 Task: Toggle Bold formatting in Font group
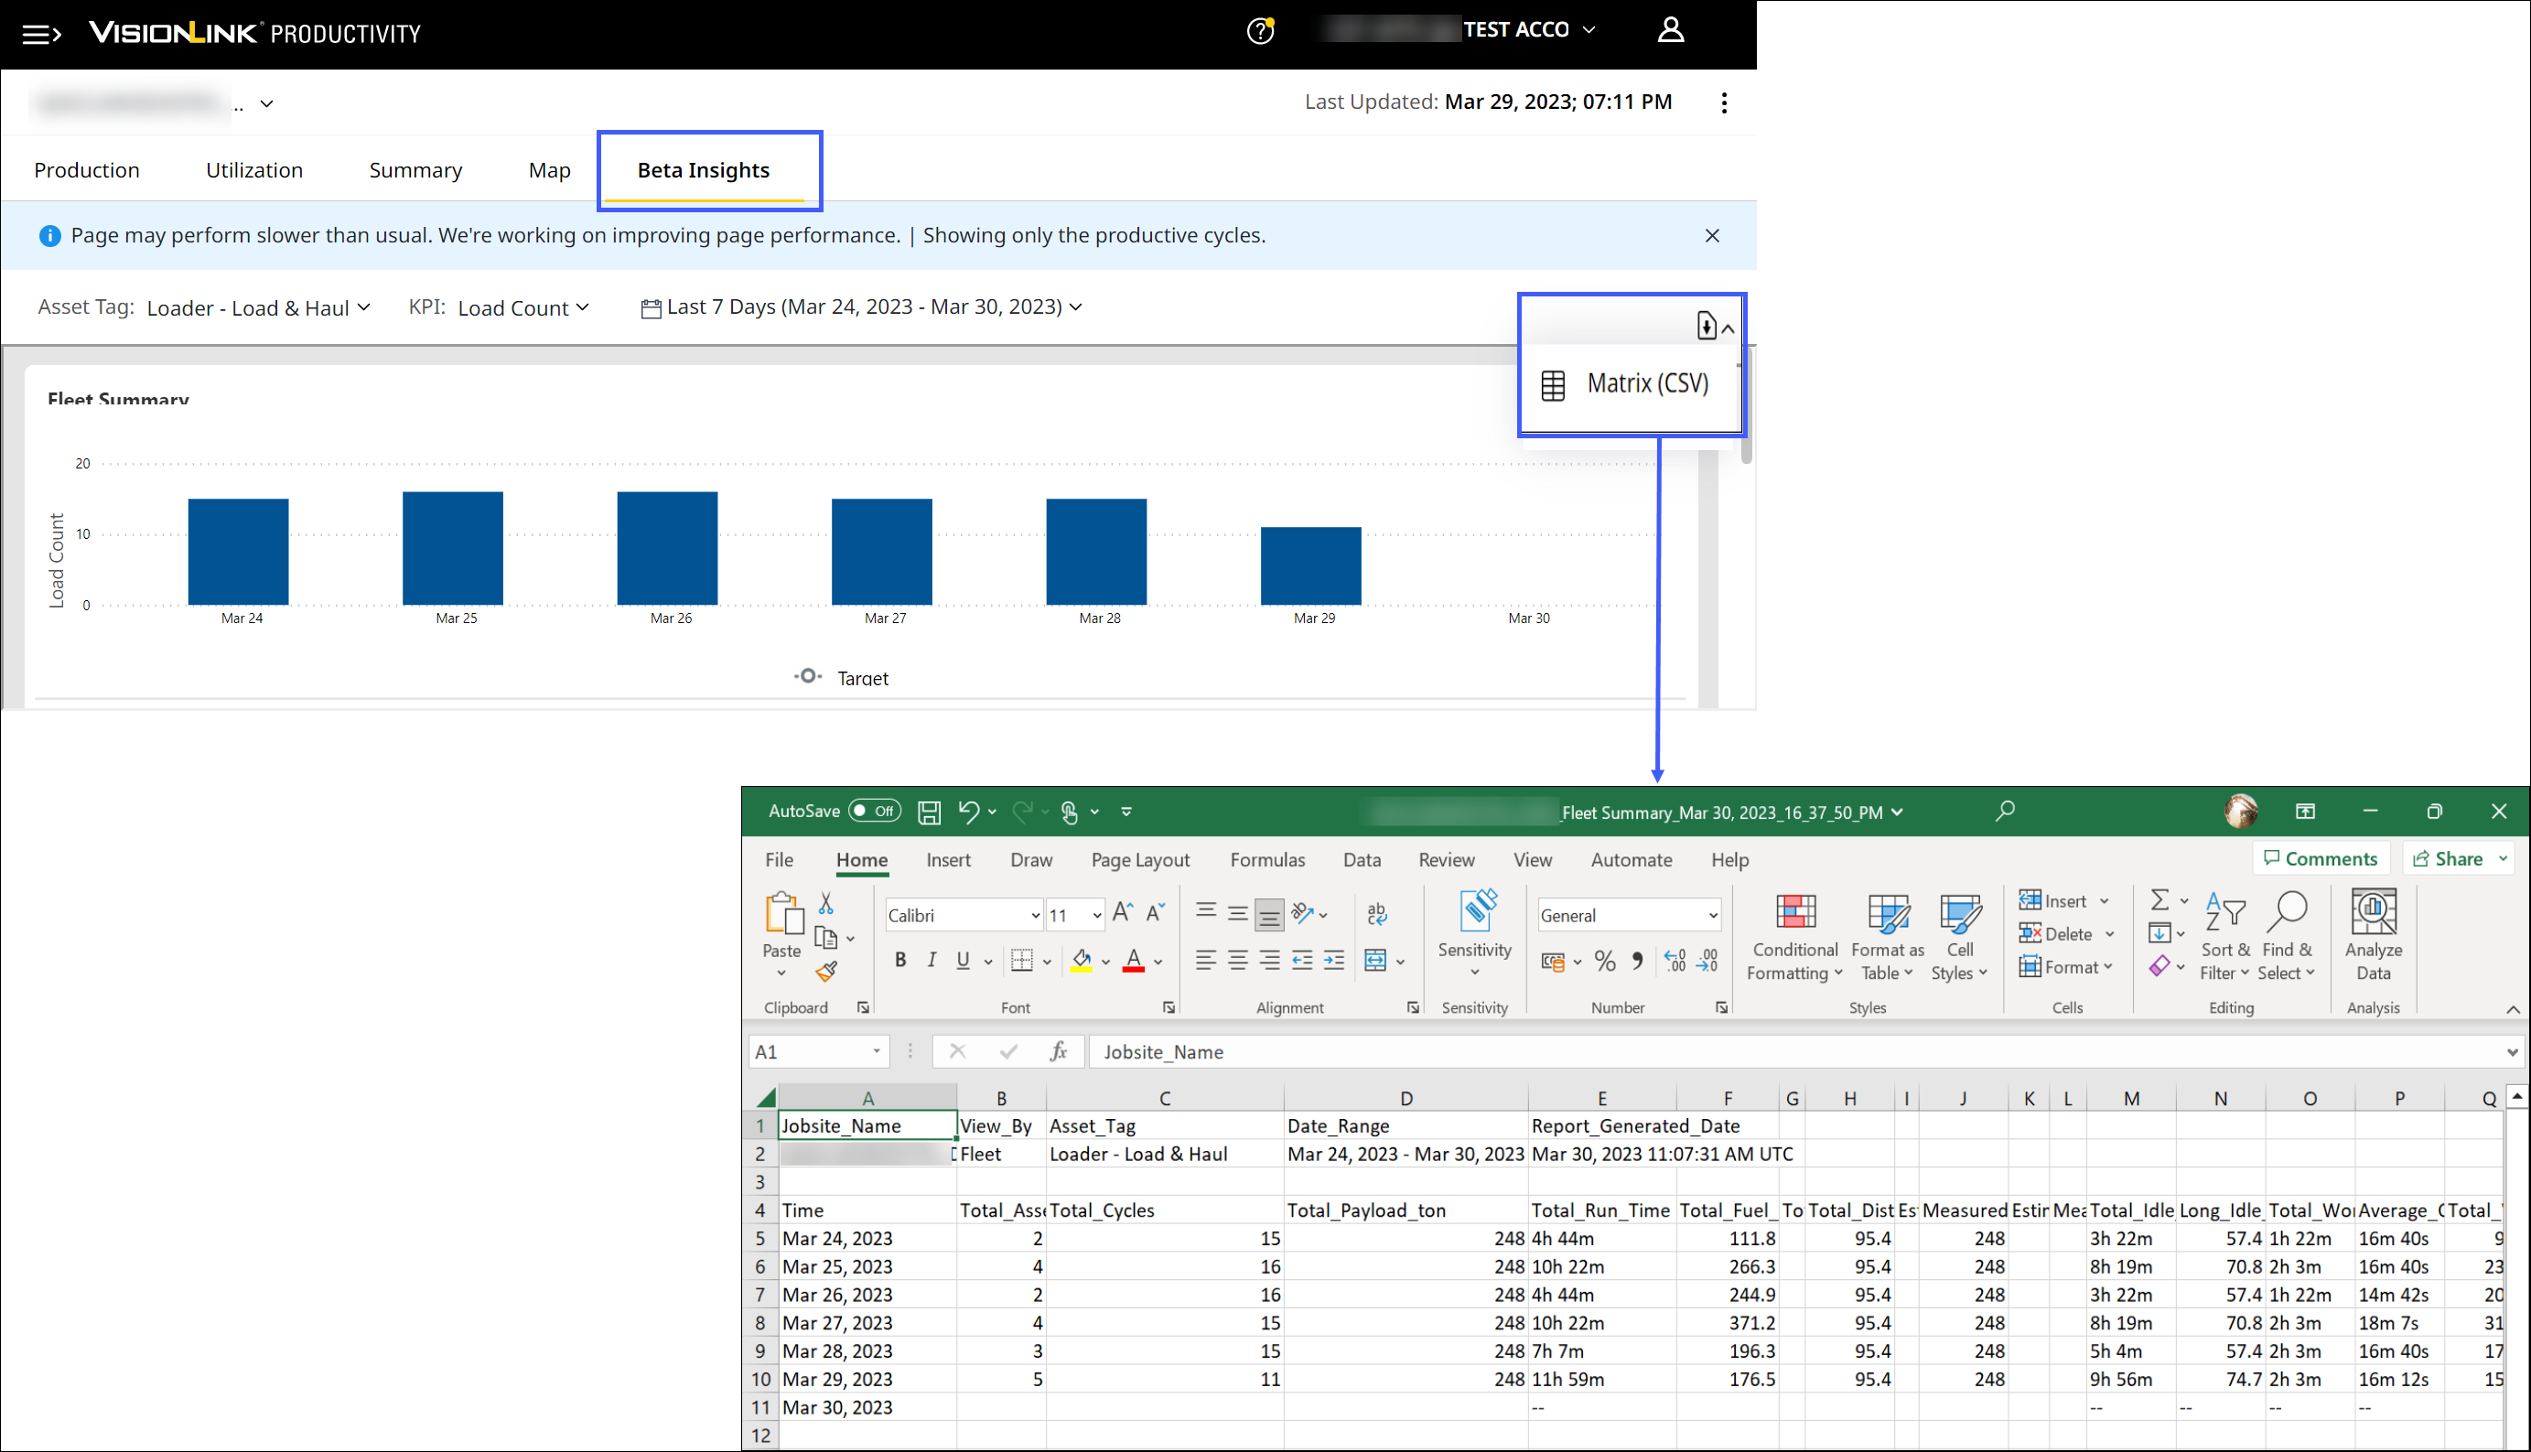click(899, 961)
